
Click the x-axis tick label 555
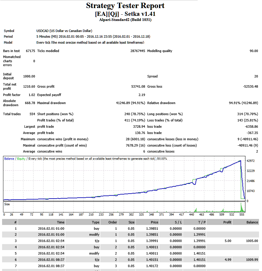coord(242,214)
